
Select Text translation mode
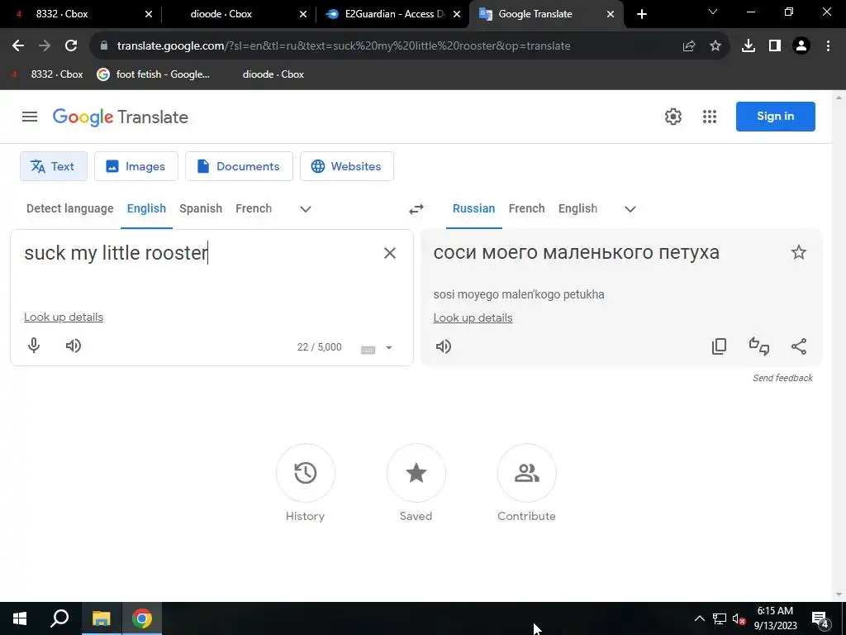point(54,166)
